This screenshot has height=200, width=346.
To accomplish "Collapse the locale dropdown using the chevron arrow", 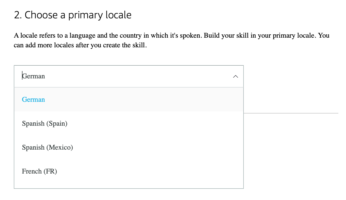I will click(236, 76).
